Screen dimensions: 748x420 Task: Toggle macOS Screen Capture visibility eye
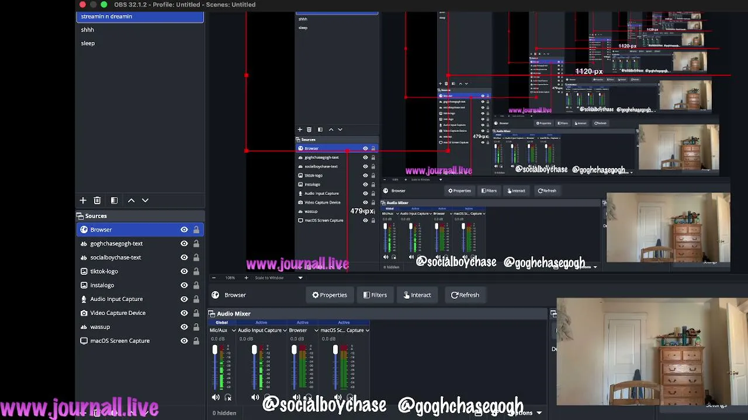point(184,341)
